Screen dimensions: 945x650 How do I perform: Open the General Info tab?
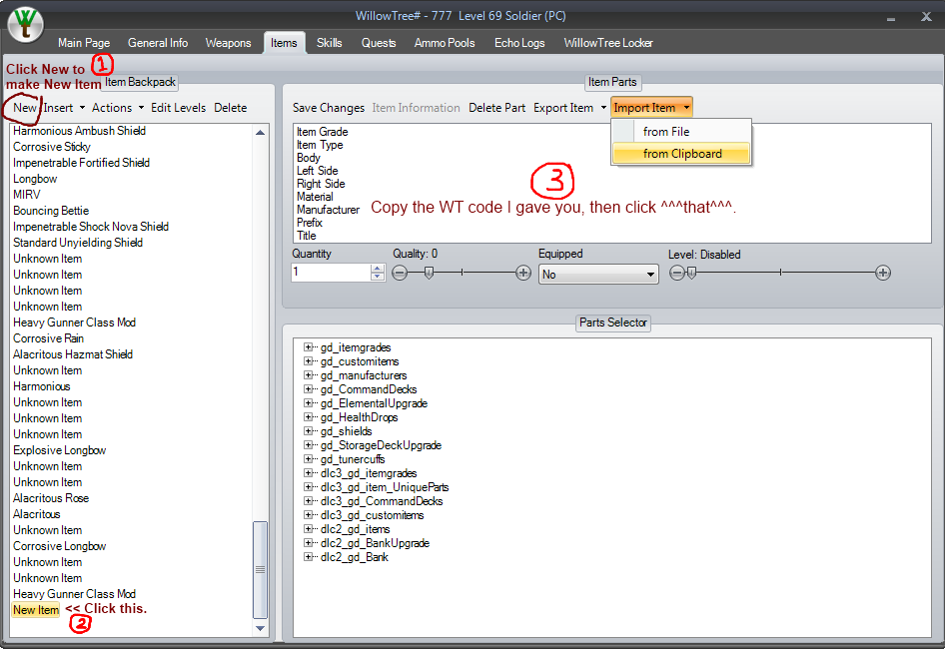(158, 43)
